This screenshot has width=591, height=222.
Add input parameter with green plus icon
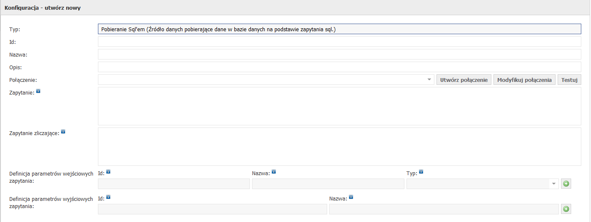coord(566,184)
